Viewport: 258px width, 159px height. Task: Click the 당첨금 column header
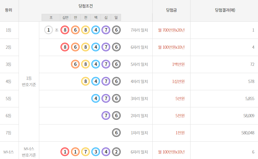click(171, 10)
